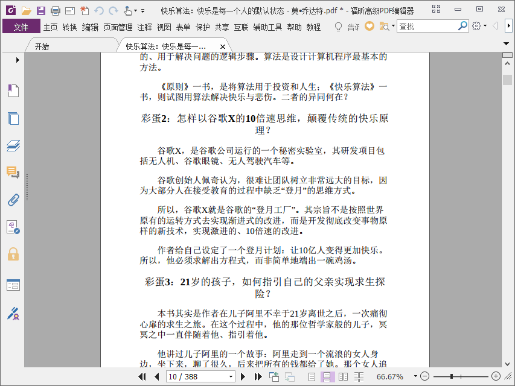
Task: Switch to continuous facing view
Action: (359, 376)
